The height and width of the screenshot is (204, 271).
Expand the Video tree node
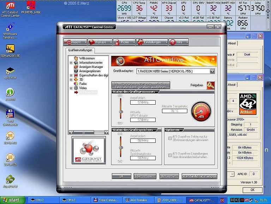(x=71, y=88)
